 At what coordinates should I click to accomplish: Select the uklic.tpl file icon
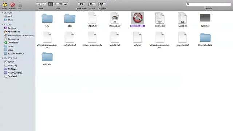[137, 37]
